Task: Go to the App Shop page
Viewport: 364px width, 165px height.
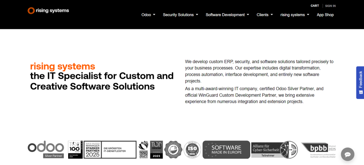Action: 325,15
